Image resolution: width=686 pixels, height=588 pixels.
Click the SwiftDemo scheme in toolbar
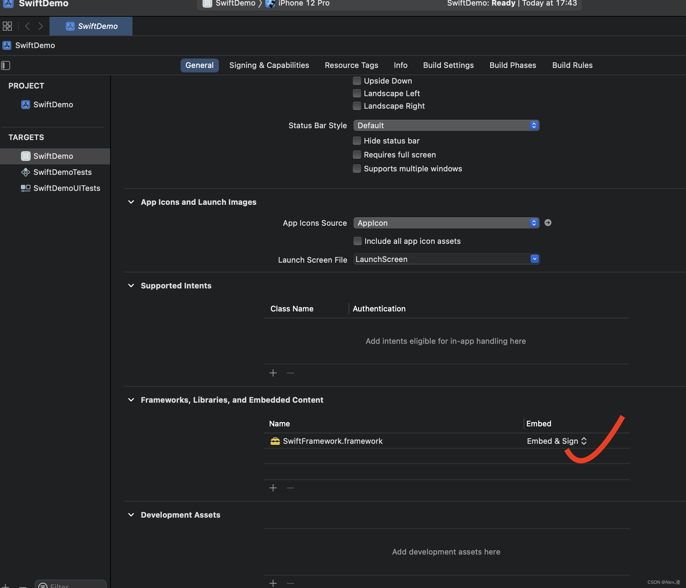pyautogui.click(x=229, y=3)
